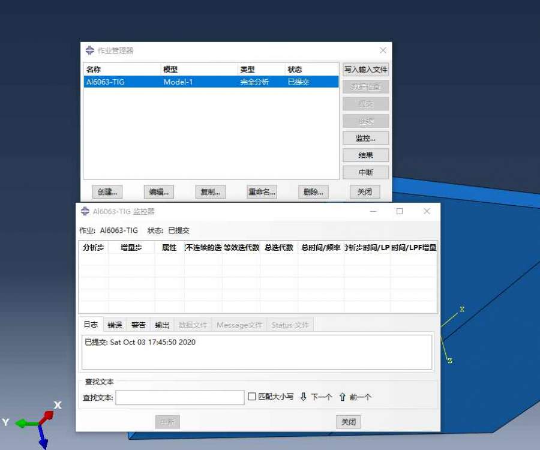Click Abaqus icon in monitor title bar
540x450 pixels.
[85, 211]
